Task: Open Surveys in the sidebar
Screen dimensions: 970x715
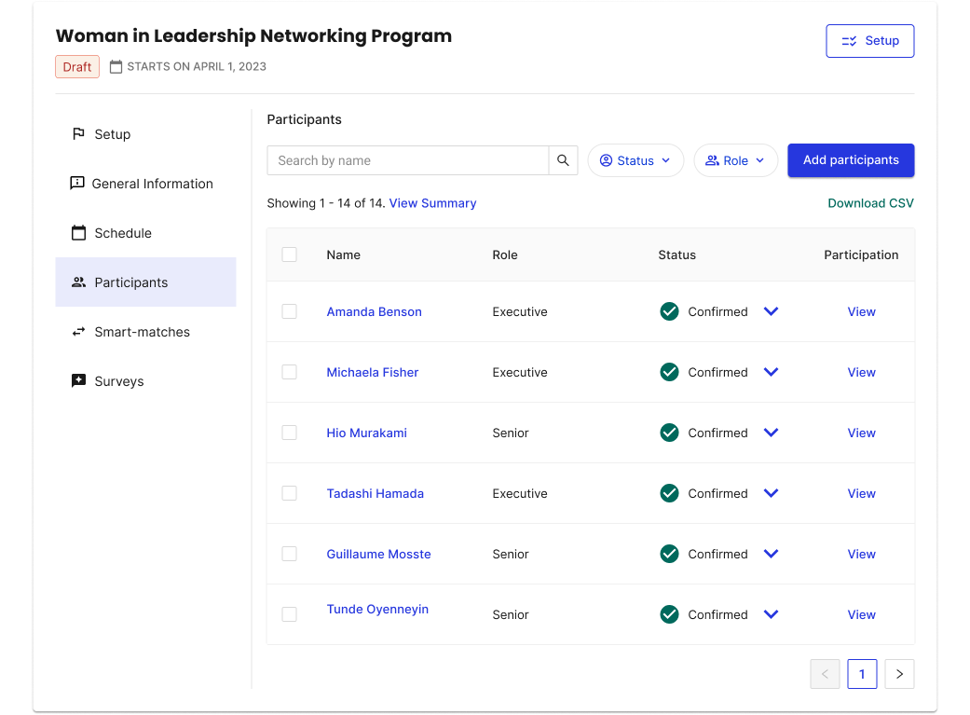Action: pyautogui.click(x=145, y=381)
